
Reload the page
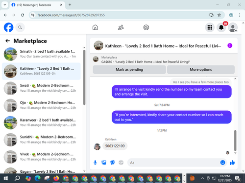(x=23, y=15)
